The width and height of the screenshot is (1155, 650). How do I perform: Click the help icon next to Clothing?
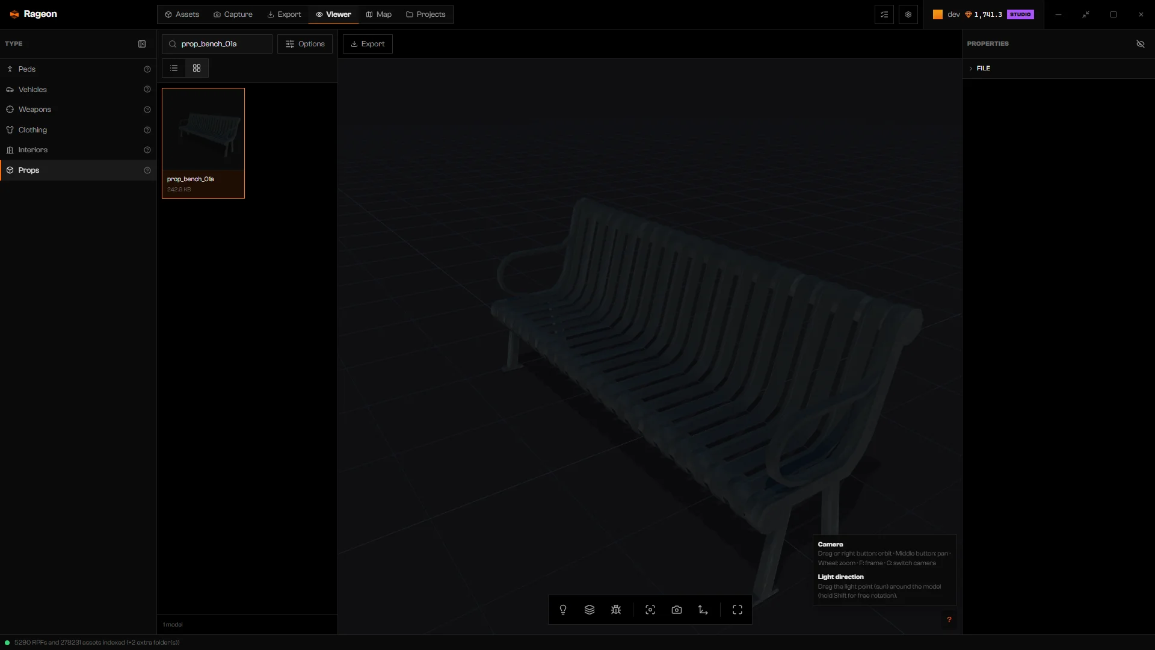point(147,130)
